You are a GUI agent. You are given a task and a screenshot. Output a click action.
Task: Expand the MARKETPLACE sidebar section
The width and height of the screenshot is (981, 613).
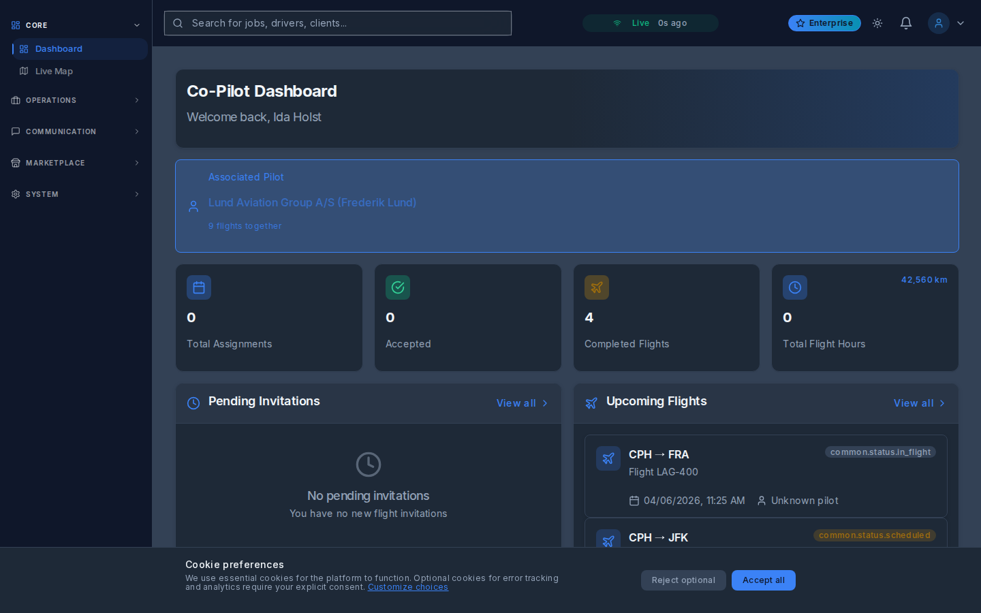pyautogui.click(x=75, y=163)
